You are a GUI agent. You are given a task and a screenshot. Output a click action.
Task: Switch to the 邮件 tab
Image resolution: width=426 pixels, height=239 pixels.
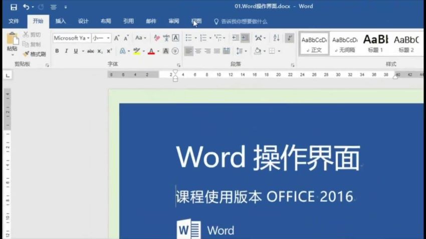[x=151, y=21]
